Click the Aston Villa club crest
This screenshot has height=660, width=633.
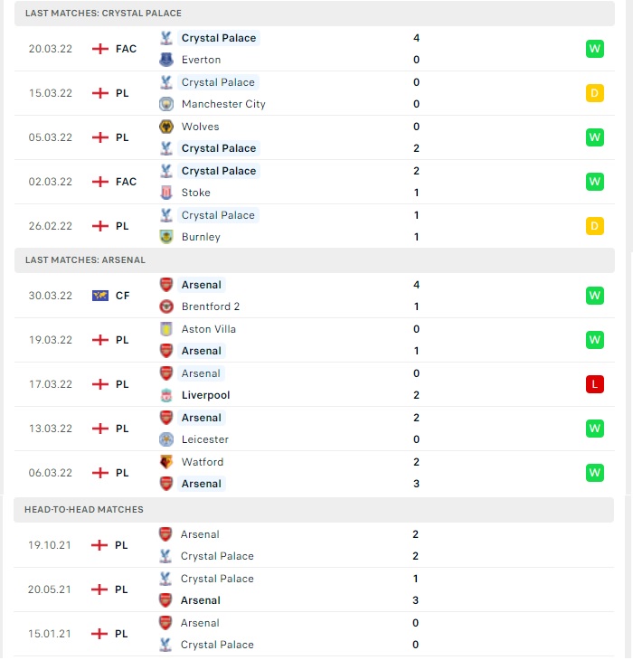[x=166, y=329]
